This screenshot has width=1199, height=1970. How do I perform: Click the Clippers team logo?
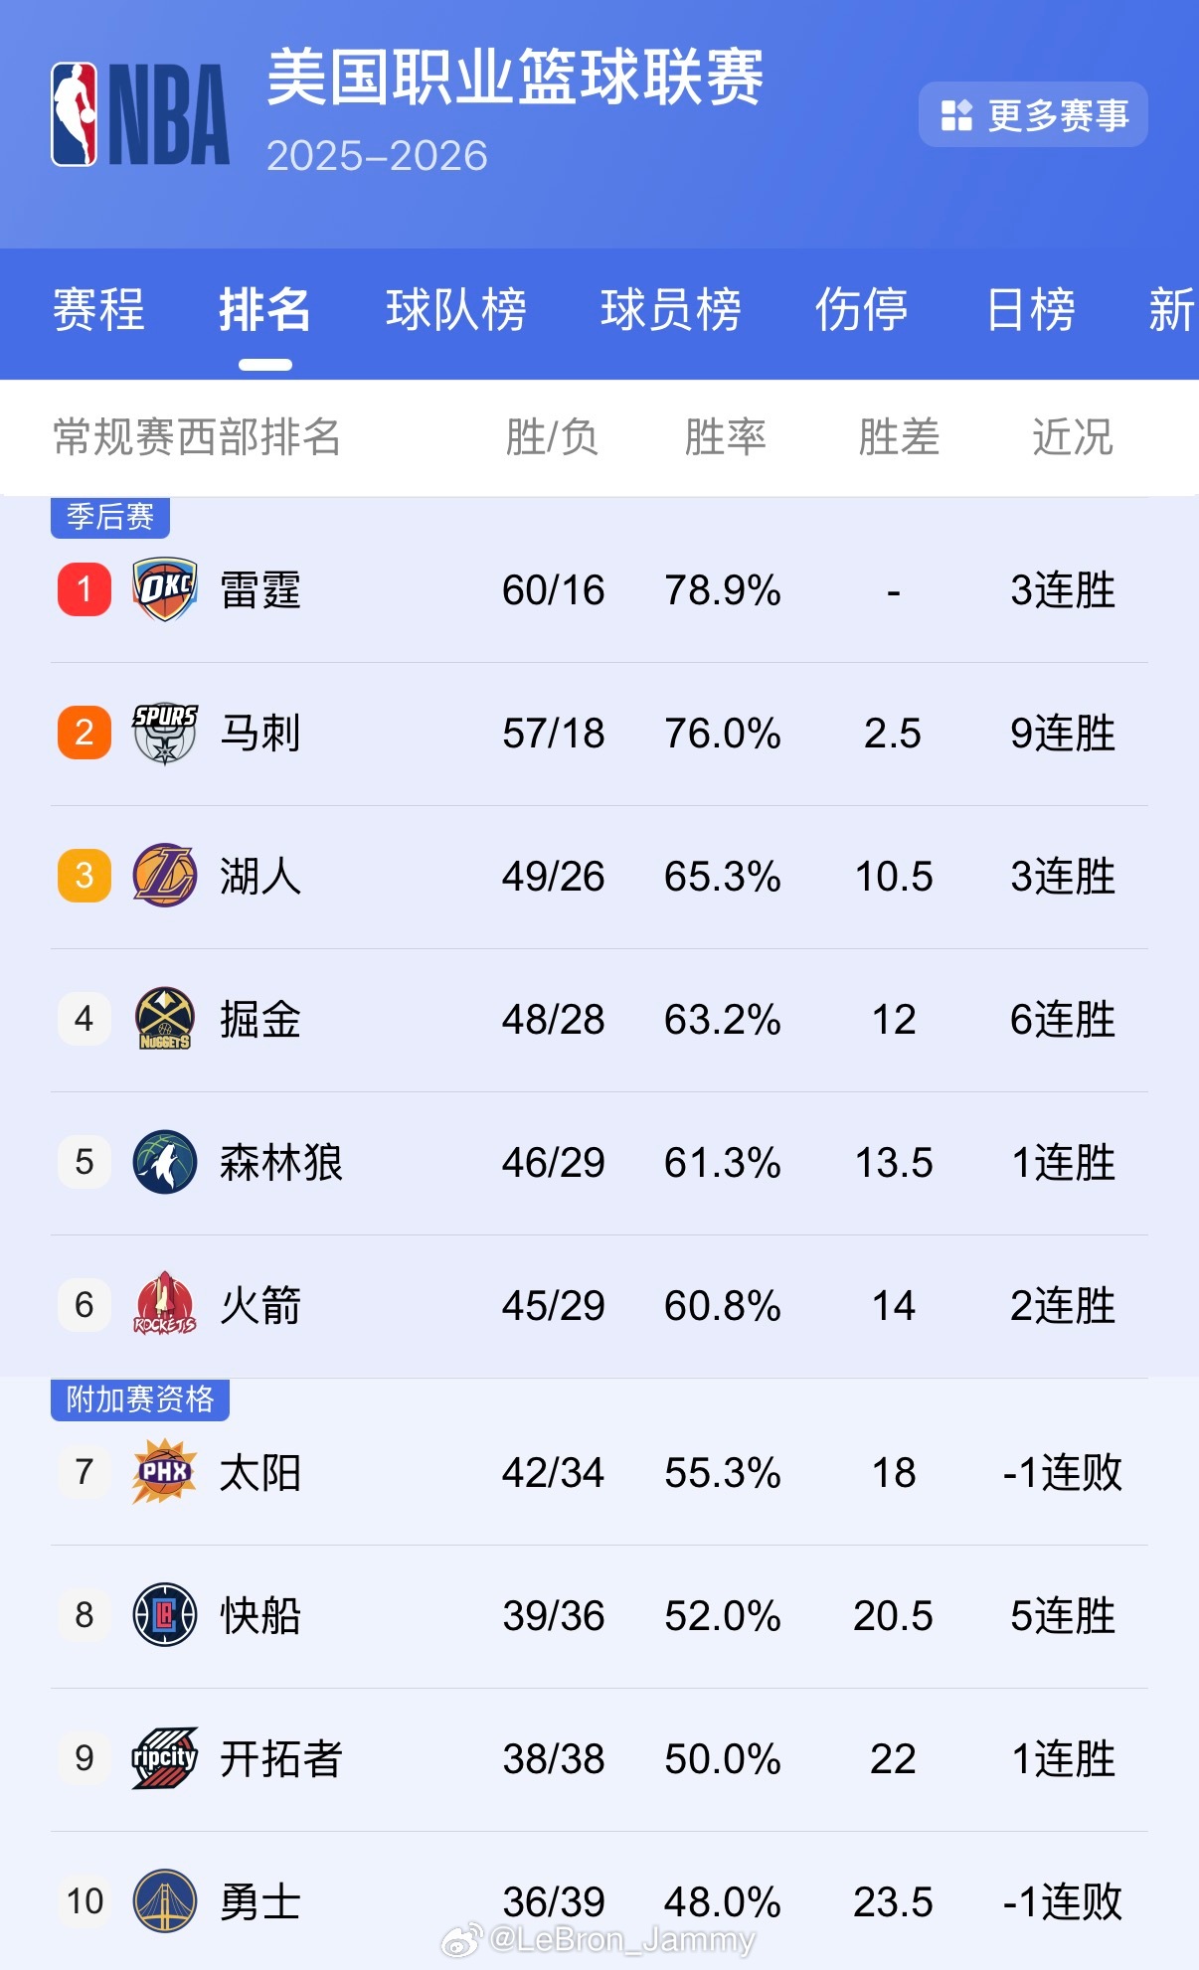pos(161,1617)
